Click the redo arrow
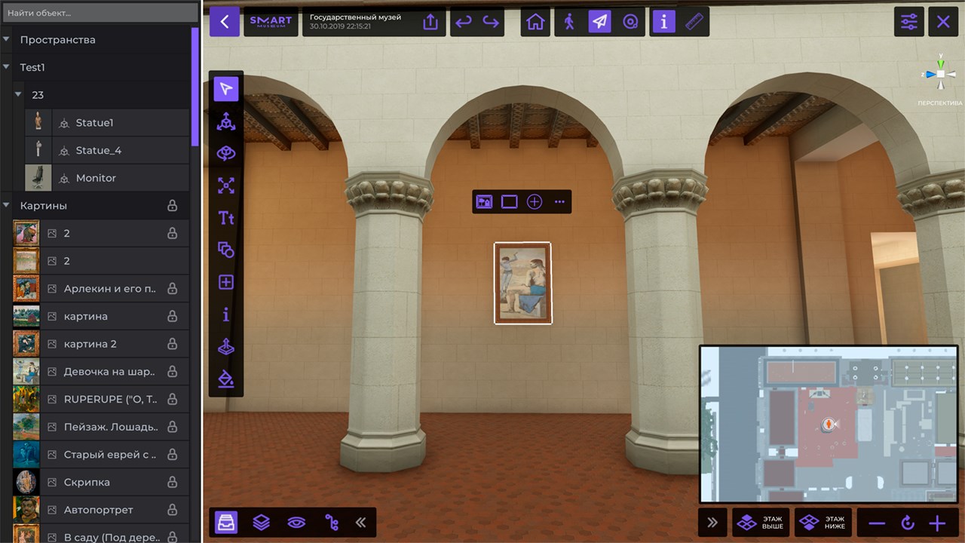 (x=491, y=22)
